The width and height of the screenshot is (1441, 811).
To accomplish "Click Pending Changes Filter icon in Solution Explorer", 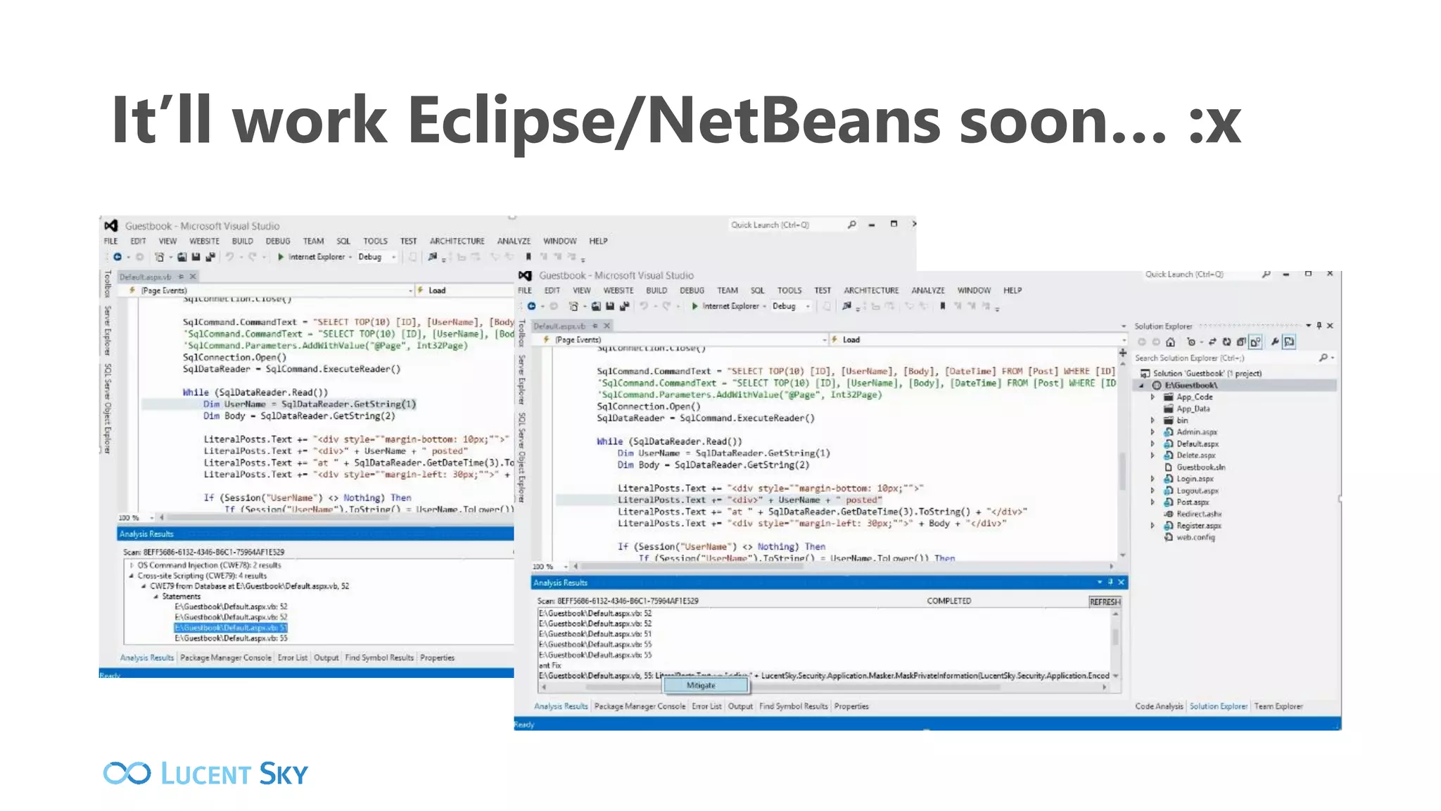I will click(1191, 342).
